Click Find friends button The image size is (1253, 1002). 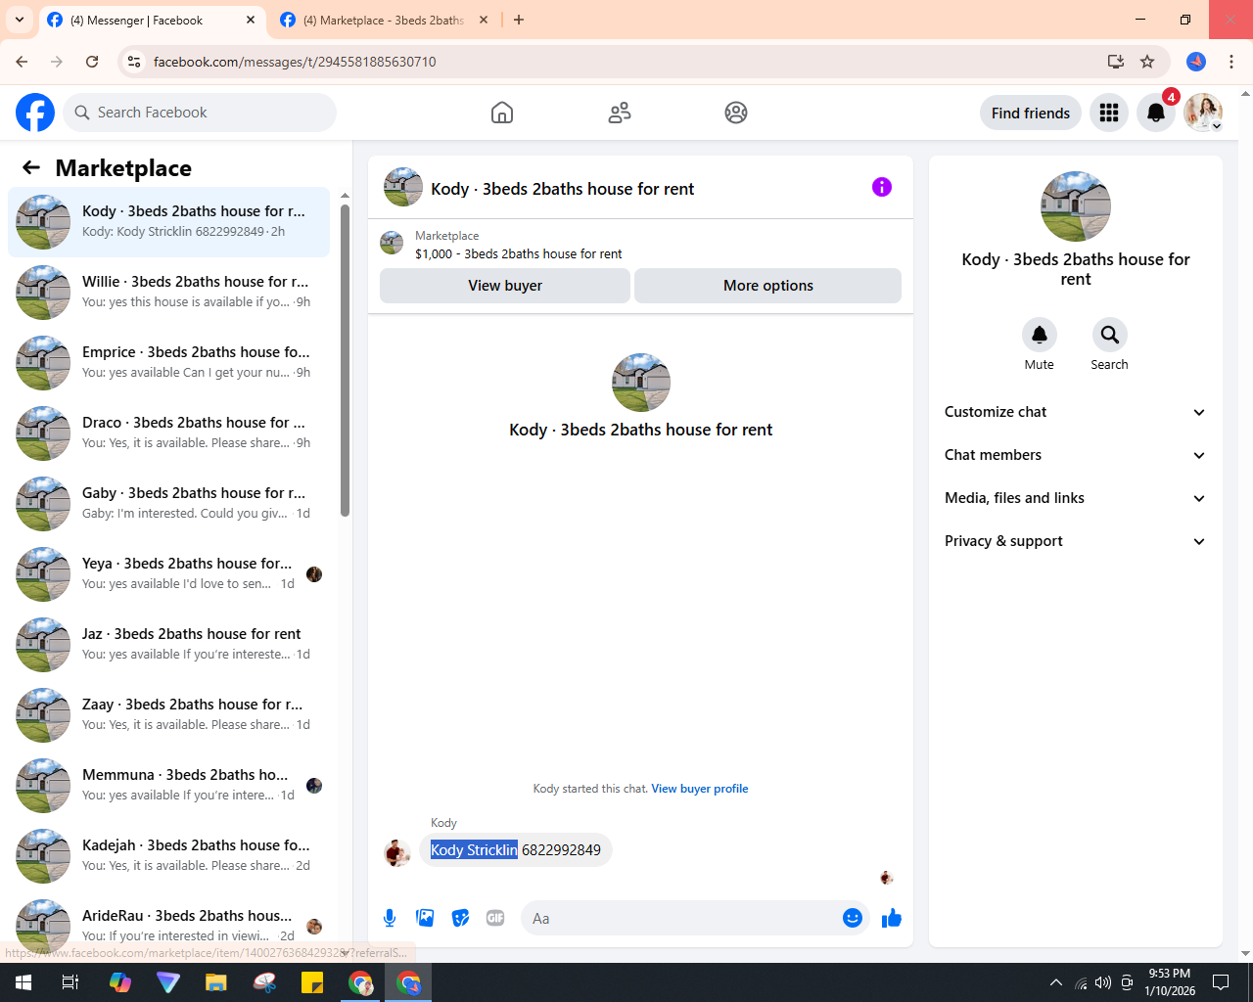pos(1031,113)
